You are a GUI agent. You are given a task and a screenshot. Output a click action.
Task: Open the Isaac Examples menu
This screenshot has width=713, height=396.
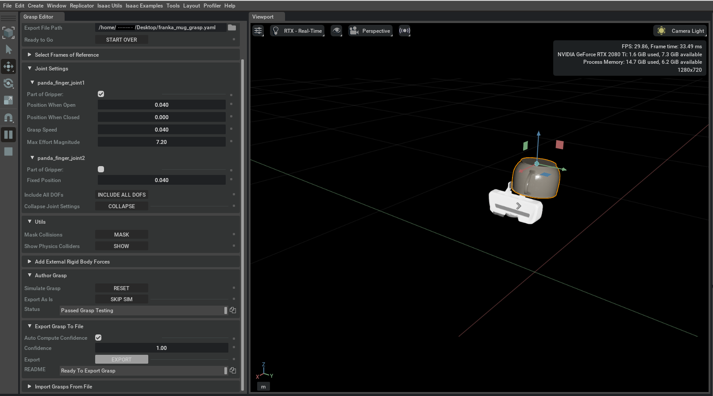point(144,6)
